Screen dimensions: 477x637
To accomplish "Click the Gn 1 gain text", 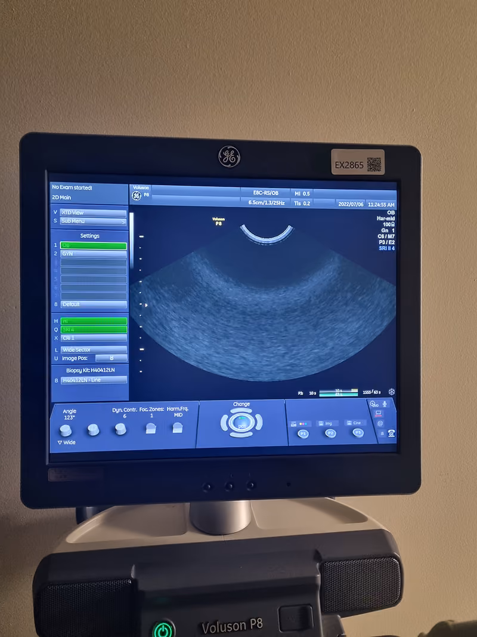I will click(x=388, y=230).
